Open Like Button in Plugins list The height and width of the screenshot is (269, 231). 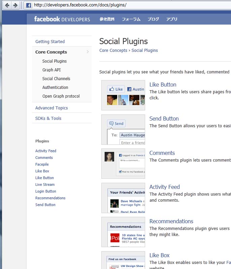point(44,178)
